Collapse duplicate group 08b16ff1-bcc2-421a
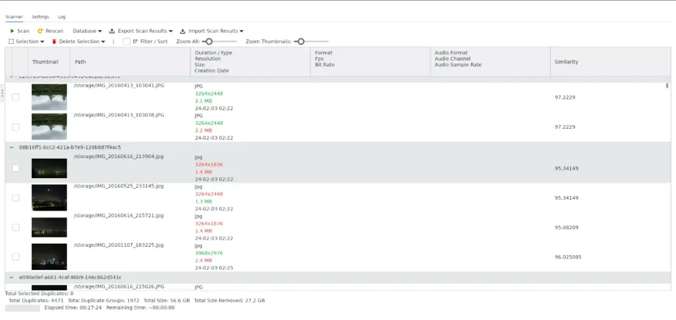Viewport: 676px width, 320px height. (11, 147)
